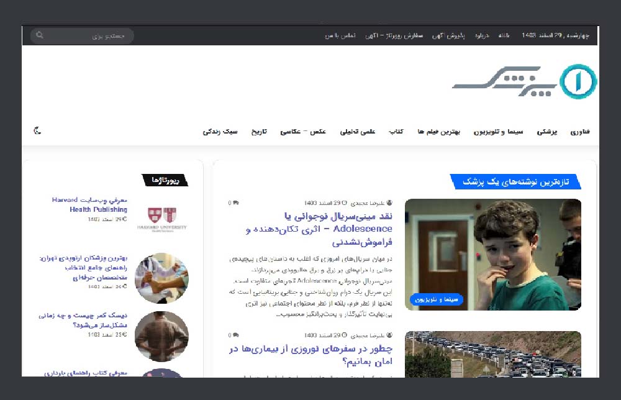Screen dimensions: 621x400
Task: Click the 'رپورتاژها' sidebar heading
Action: pos(165,180)
